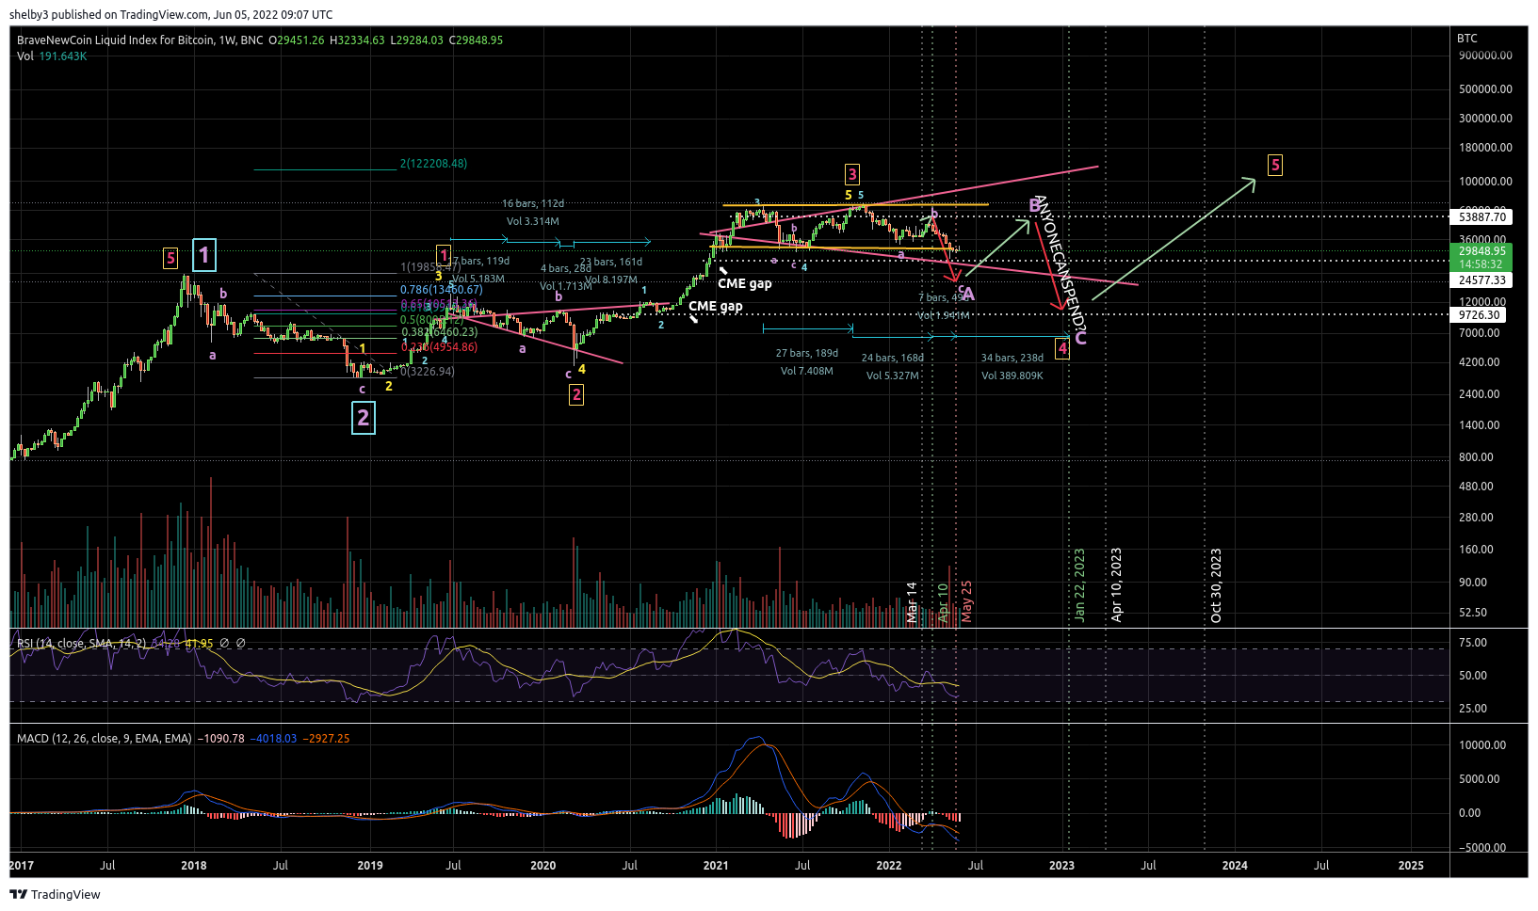The height and width of the screenshot is (911, 1538).
Task: Click the green current price label 29848.95
Action: coord(1482,251)
